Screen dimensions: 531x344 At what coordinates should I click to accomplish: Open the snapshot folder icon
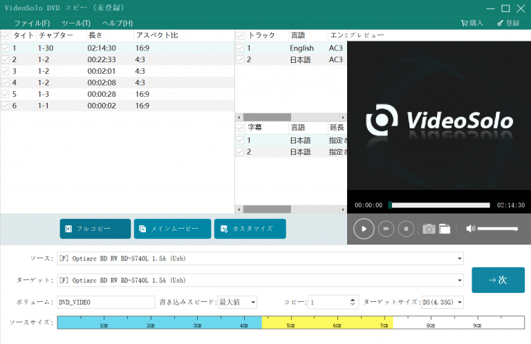click(x=445, y=229)
